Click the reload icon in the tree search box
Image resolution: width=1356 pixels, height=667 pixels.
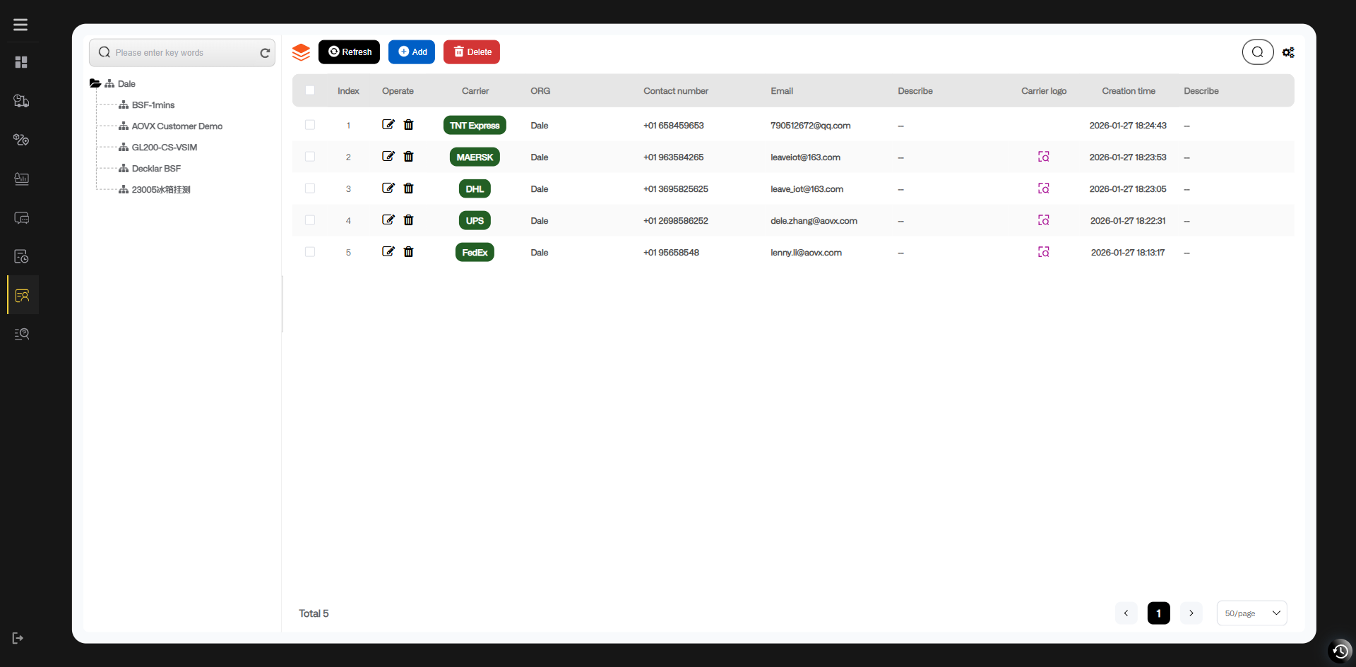coord(265,53)
